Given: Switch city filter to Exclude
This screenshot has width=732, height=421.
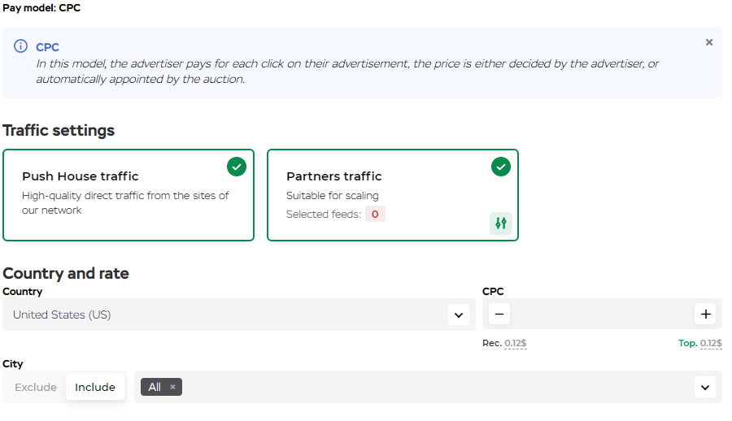Looking at the screenshot, I should point(36,387).
